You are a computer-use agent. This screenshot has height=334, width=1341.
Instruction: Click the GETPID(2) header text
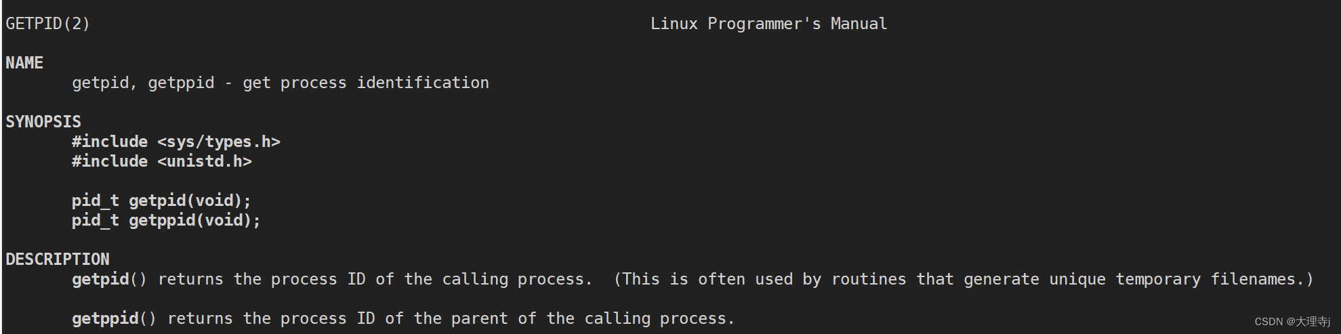pos(47,24)
